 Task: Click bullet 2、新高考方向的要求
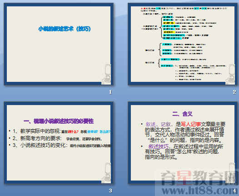[x=37, y=138]
